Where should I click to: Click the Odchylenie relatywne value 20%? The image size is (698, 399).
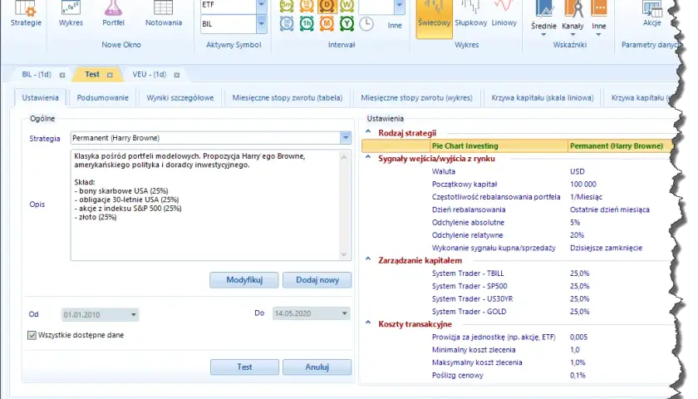click(x=577, y=235)
